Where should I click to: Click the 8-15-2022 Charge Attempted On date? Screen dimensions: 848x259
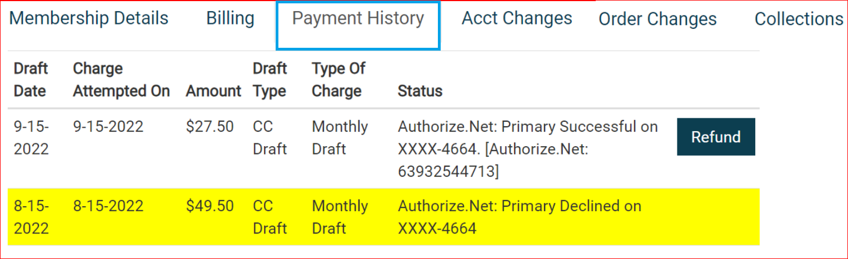108,206
